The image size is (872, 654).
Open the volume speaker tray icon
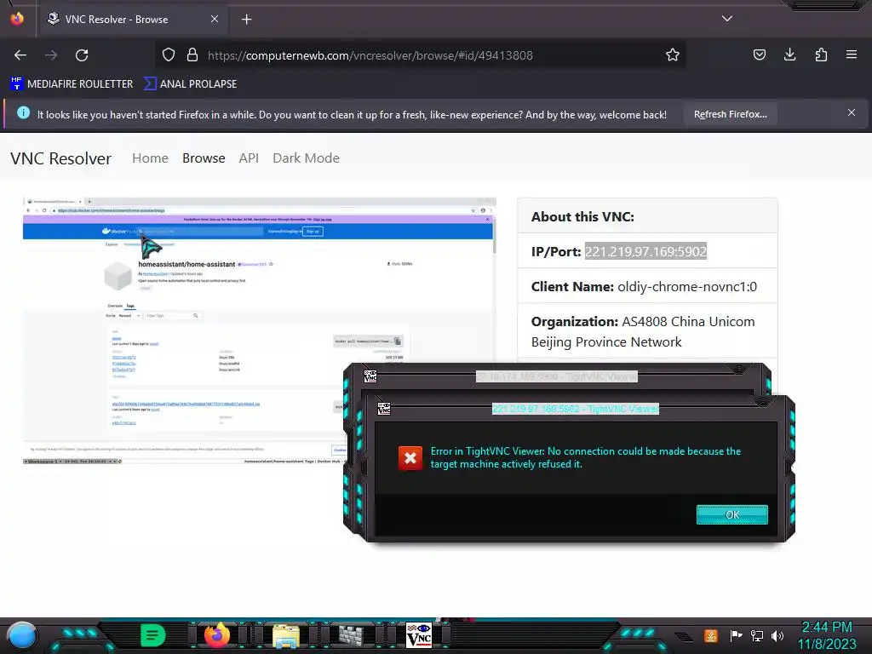pos(777,635)
